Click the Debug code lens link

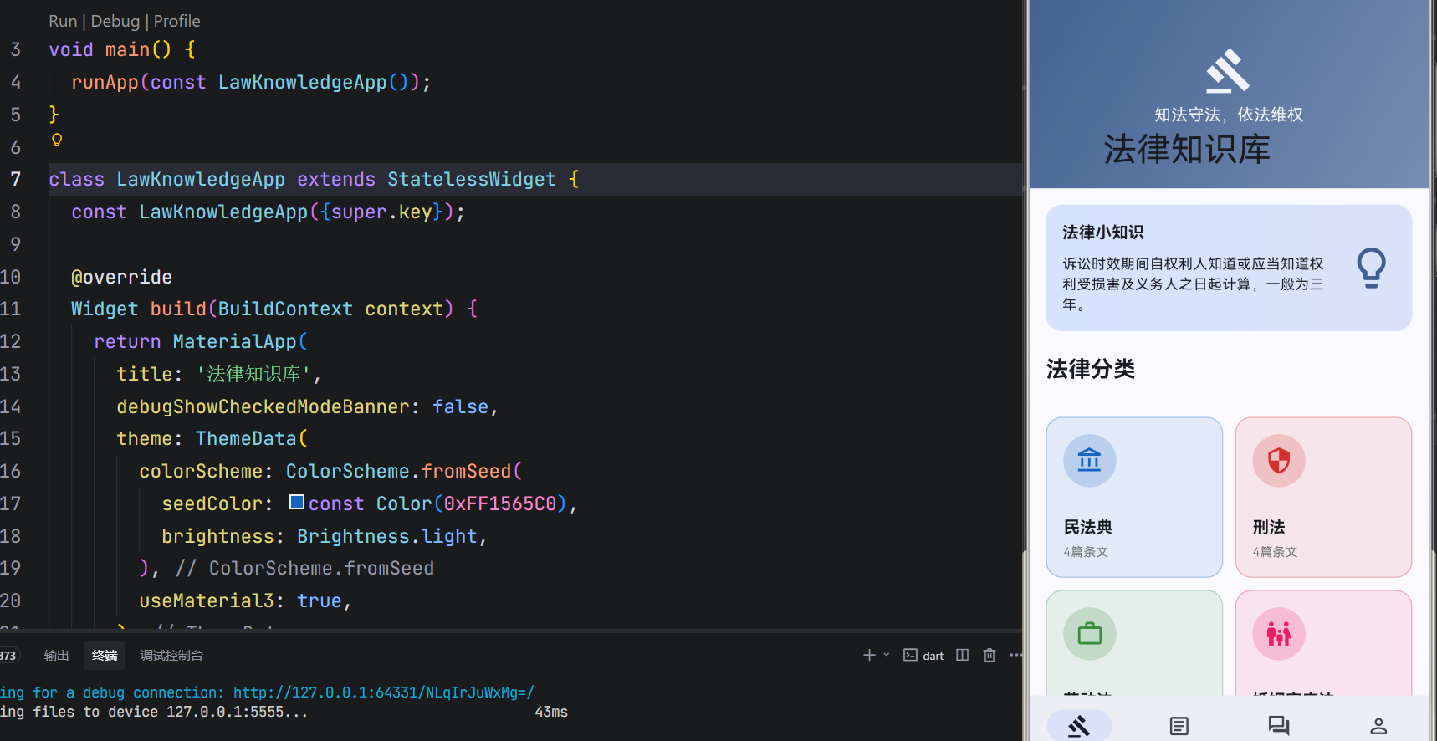[115, 21]
